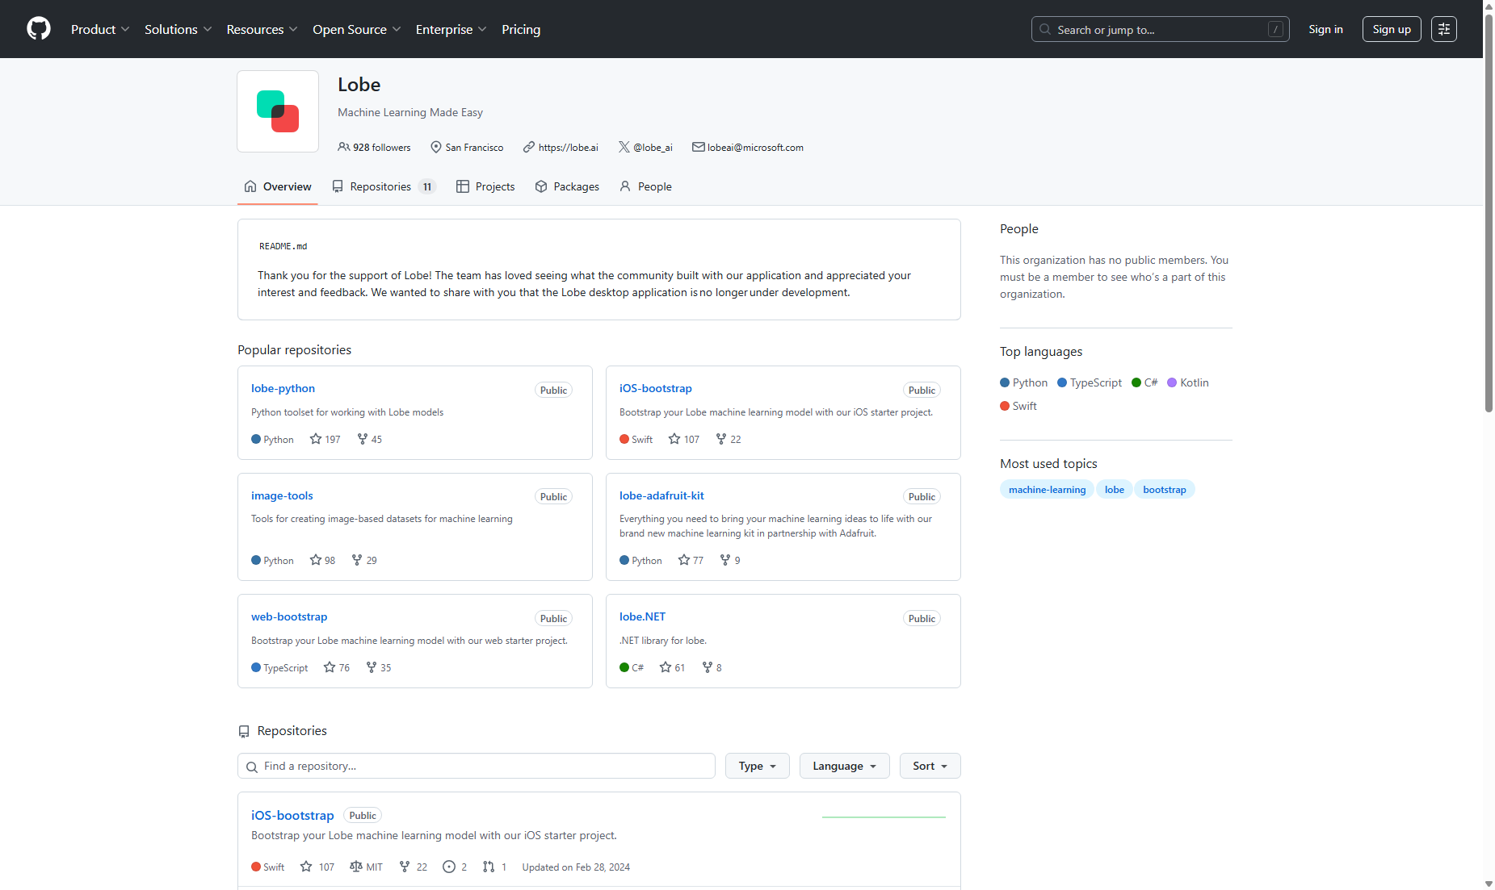Screen dimensions: 1495x890
Task: Open the Language filter dropdown
Action: pyautogui.click(x=845, y=766)
